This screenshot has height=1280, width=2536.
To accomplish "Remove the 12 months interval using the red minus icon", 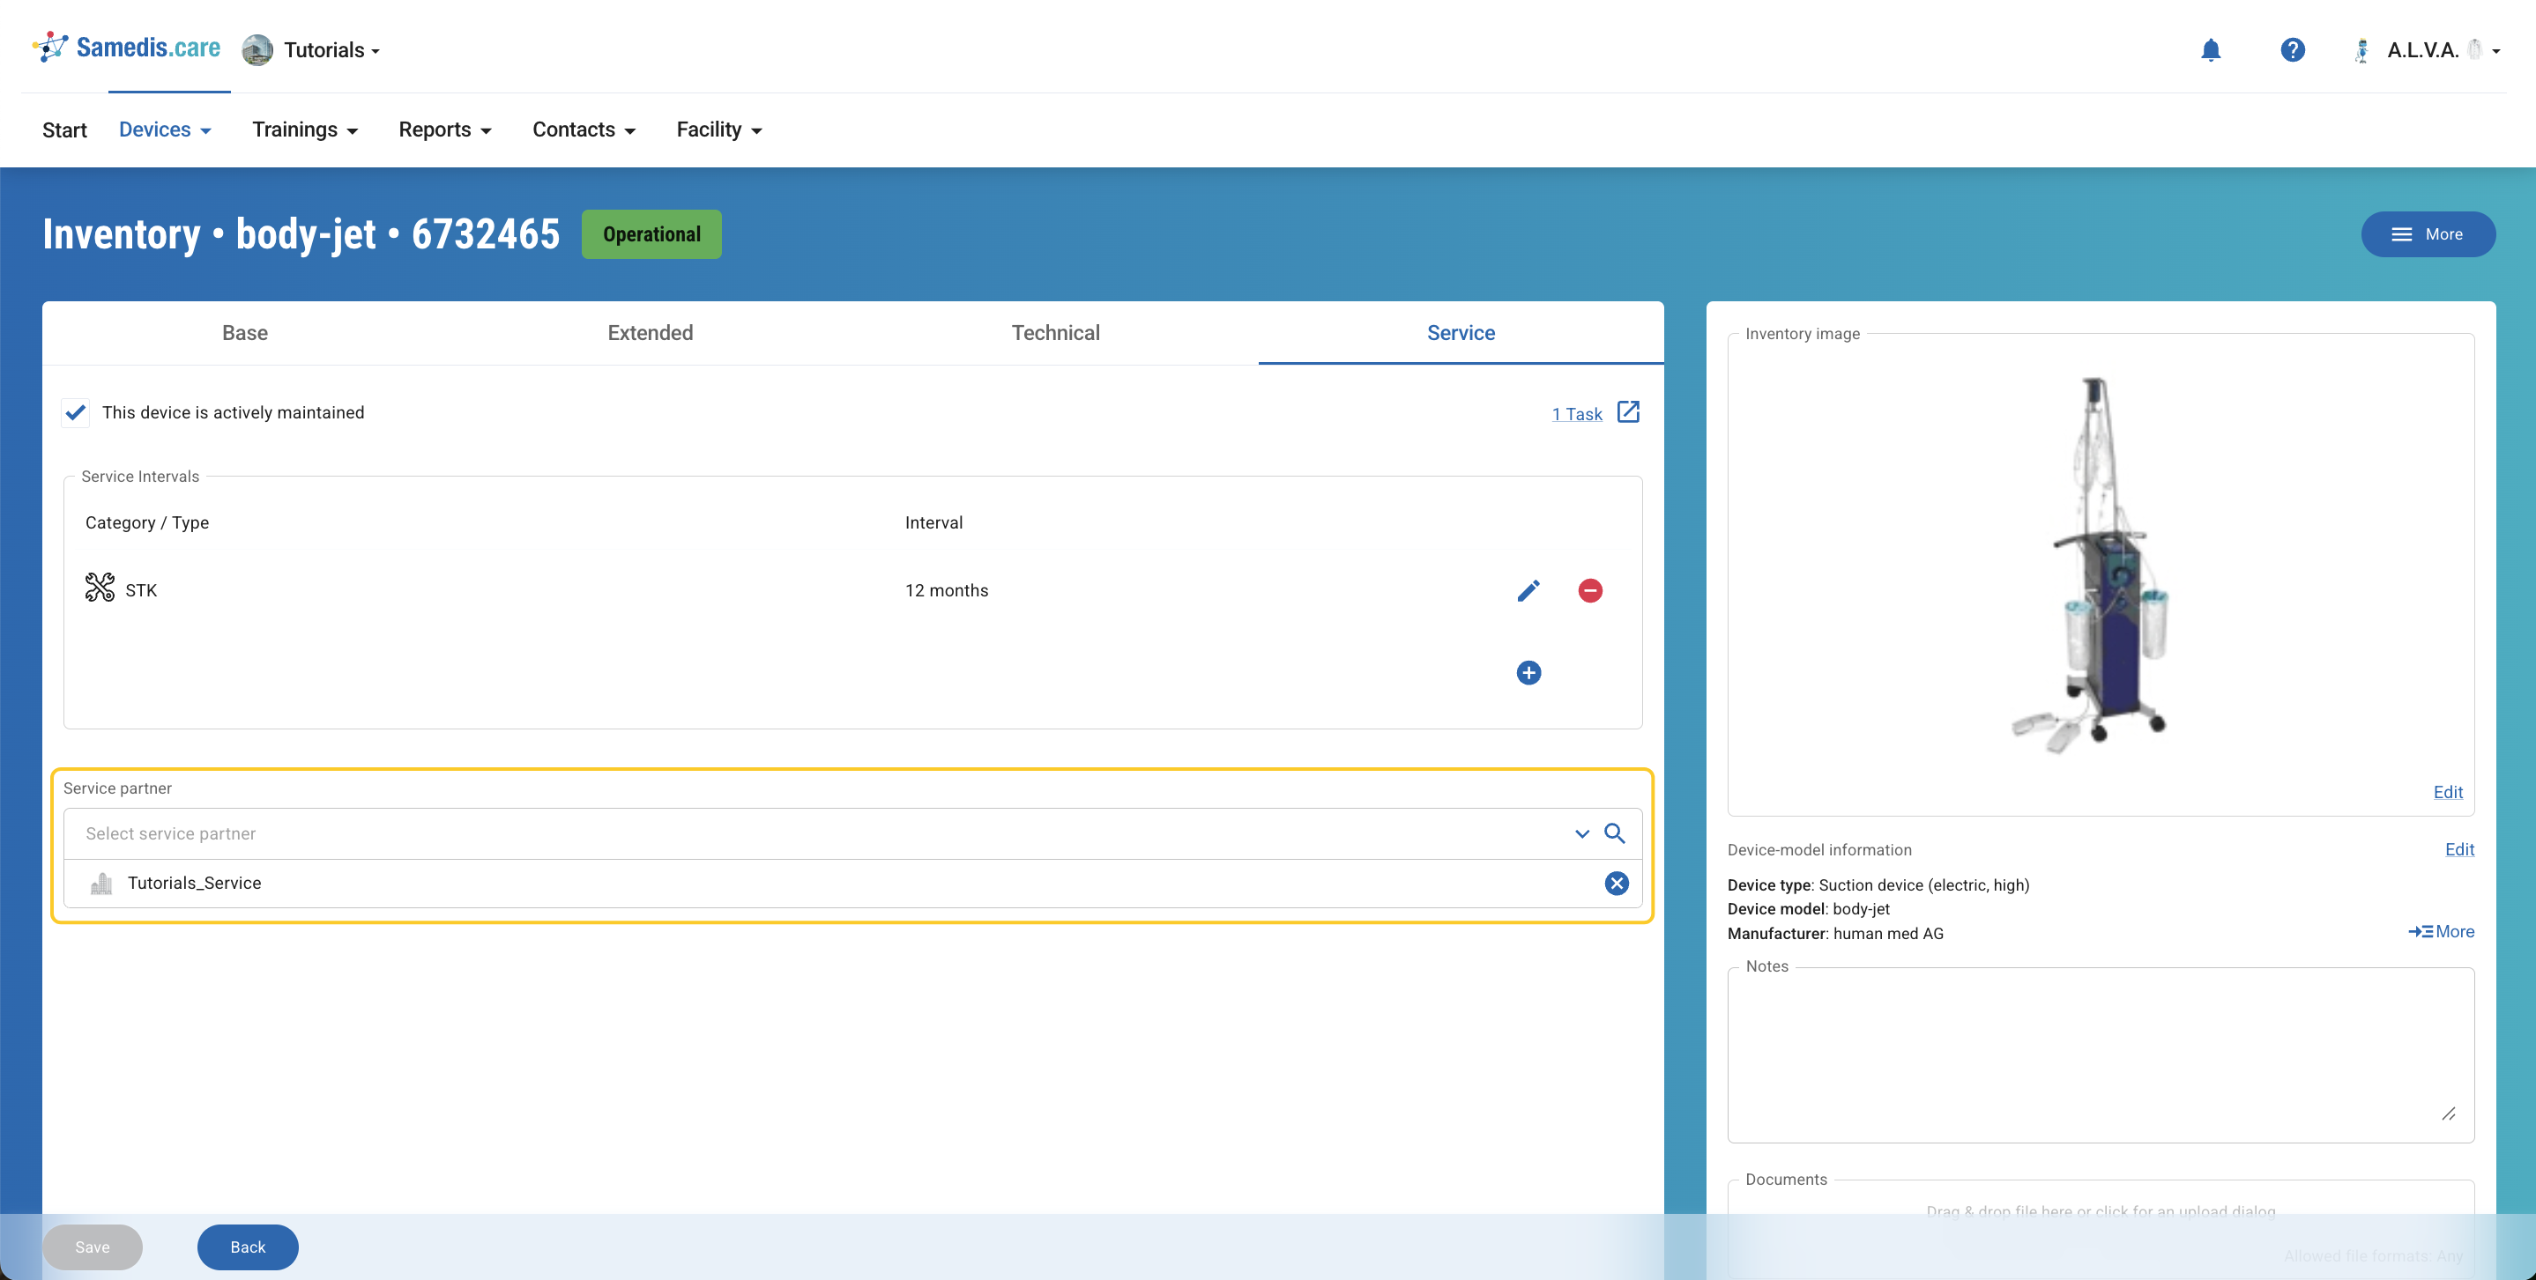I will pyautogui.click(x=1591, y=590).
